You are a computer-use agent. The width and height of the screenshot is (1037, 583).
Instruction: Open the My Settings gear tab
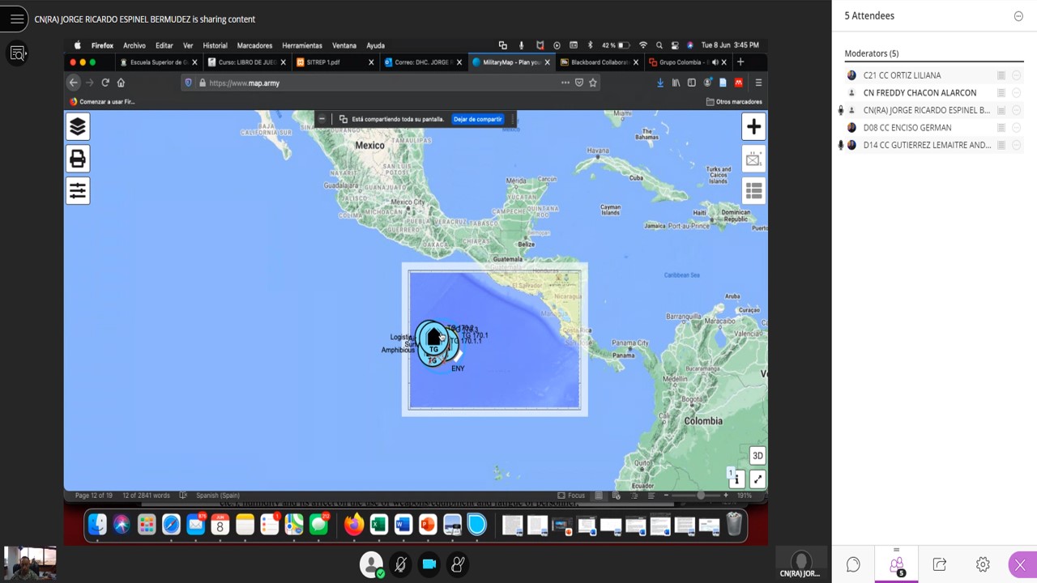tap(983, 564)
